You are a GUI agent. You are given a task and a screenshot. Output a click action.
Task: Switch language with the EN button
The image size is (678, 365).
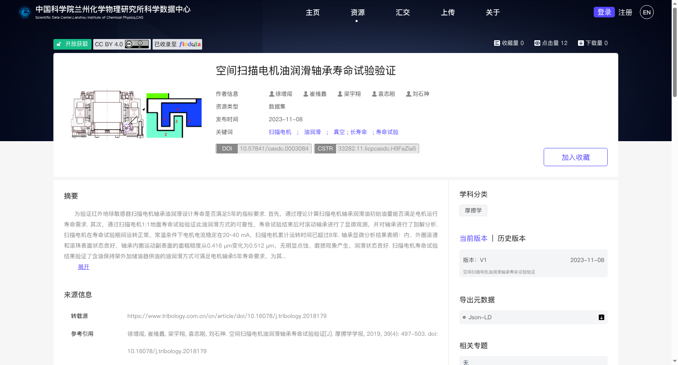point(647,12)
